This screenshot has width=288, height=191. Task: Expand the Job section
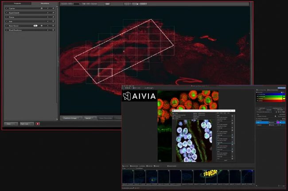tap(7, 22)
